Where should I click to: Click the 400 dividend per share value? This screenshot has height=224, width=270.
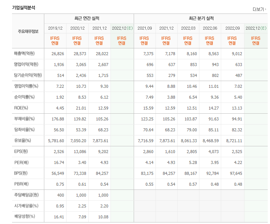click(60, 195)
